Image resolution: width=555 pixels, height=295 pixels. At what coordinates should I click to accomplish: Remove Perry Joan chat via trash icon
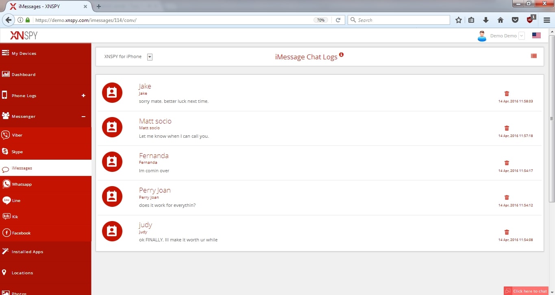[x=507, y=197]
